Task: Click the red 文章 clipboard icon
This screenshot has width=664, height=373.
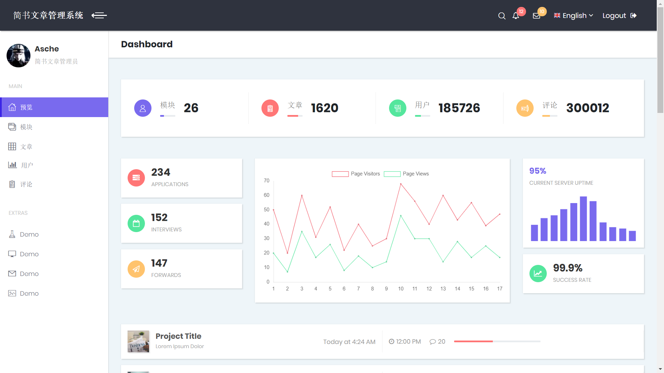Action: 270,108
